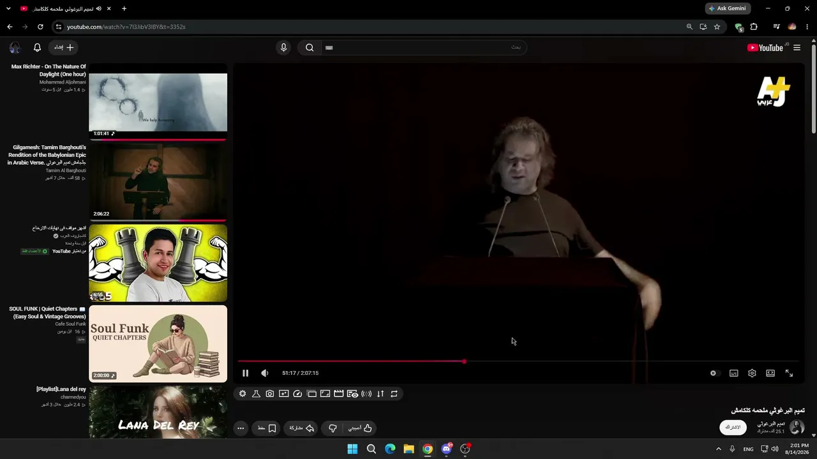Image resolution: width=817 pixels, height=459 pixels.
Task: Focus the YouTube search input field
Action: click(423, 48)
